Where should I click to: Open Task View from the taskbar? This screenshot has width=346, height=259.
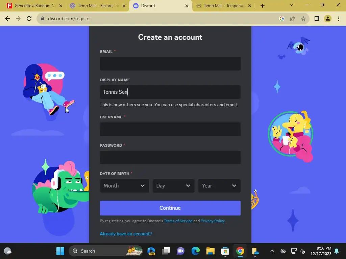tap(166, 251)
